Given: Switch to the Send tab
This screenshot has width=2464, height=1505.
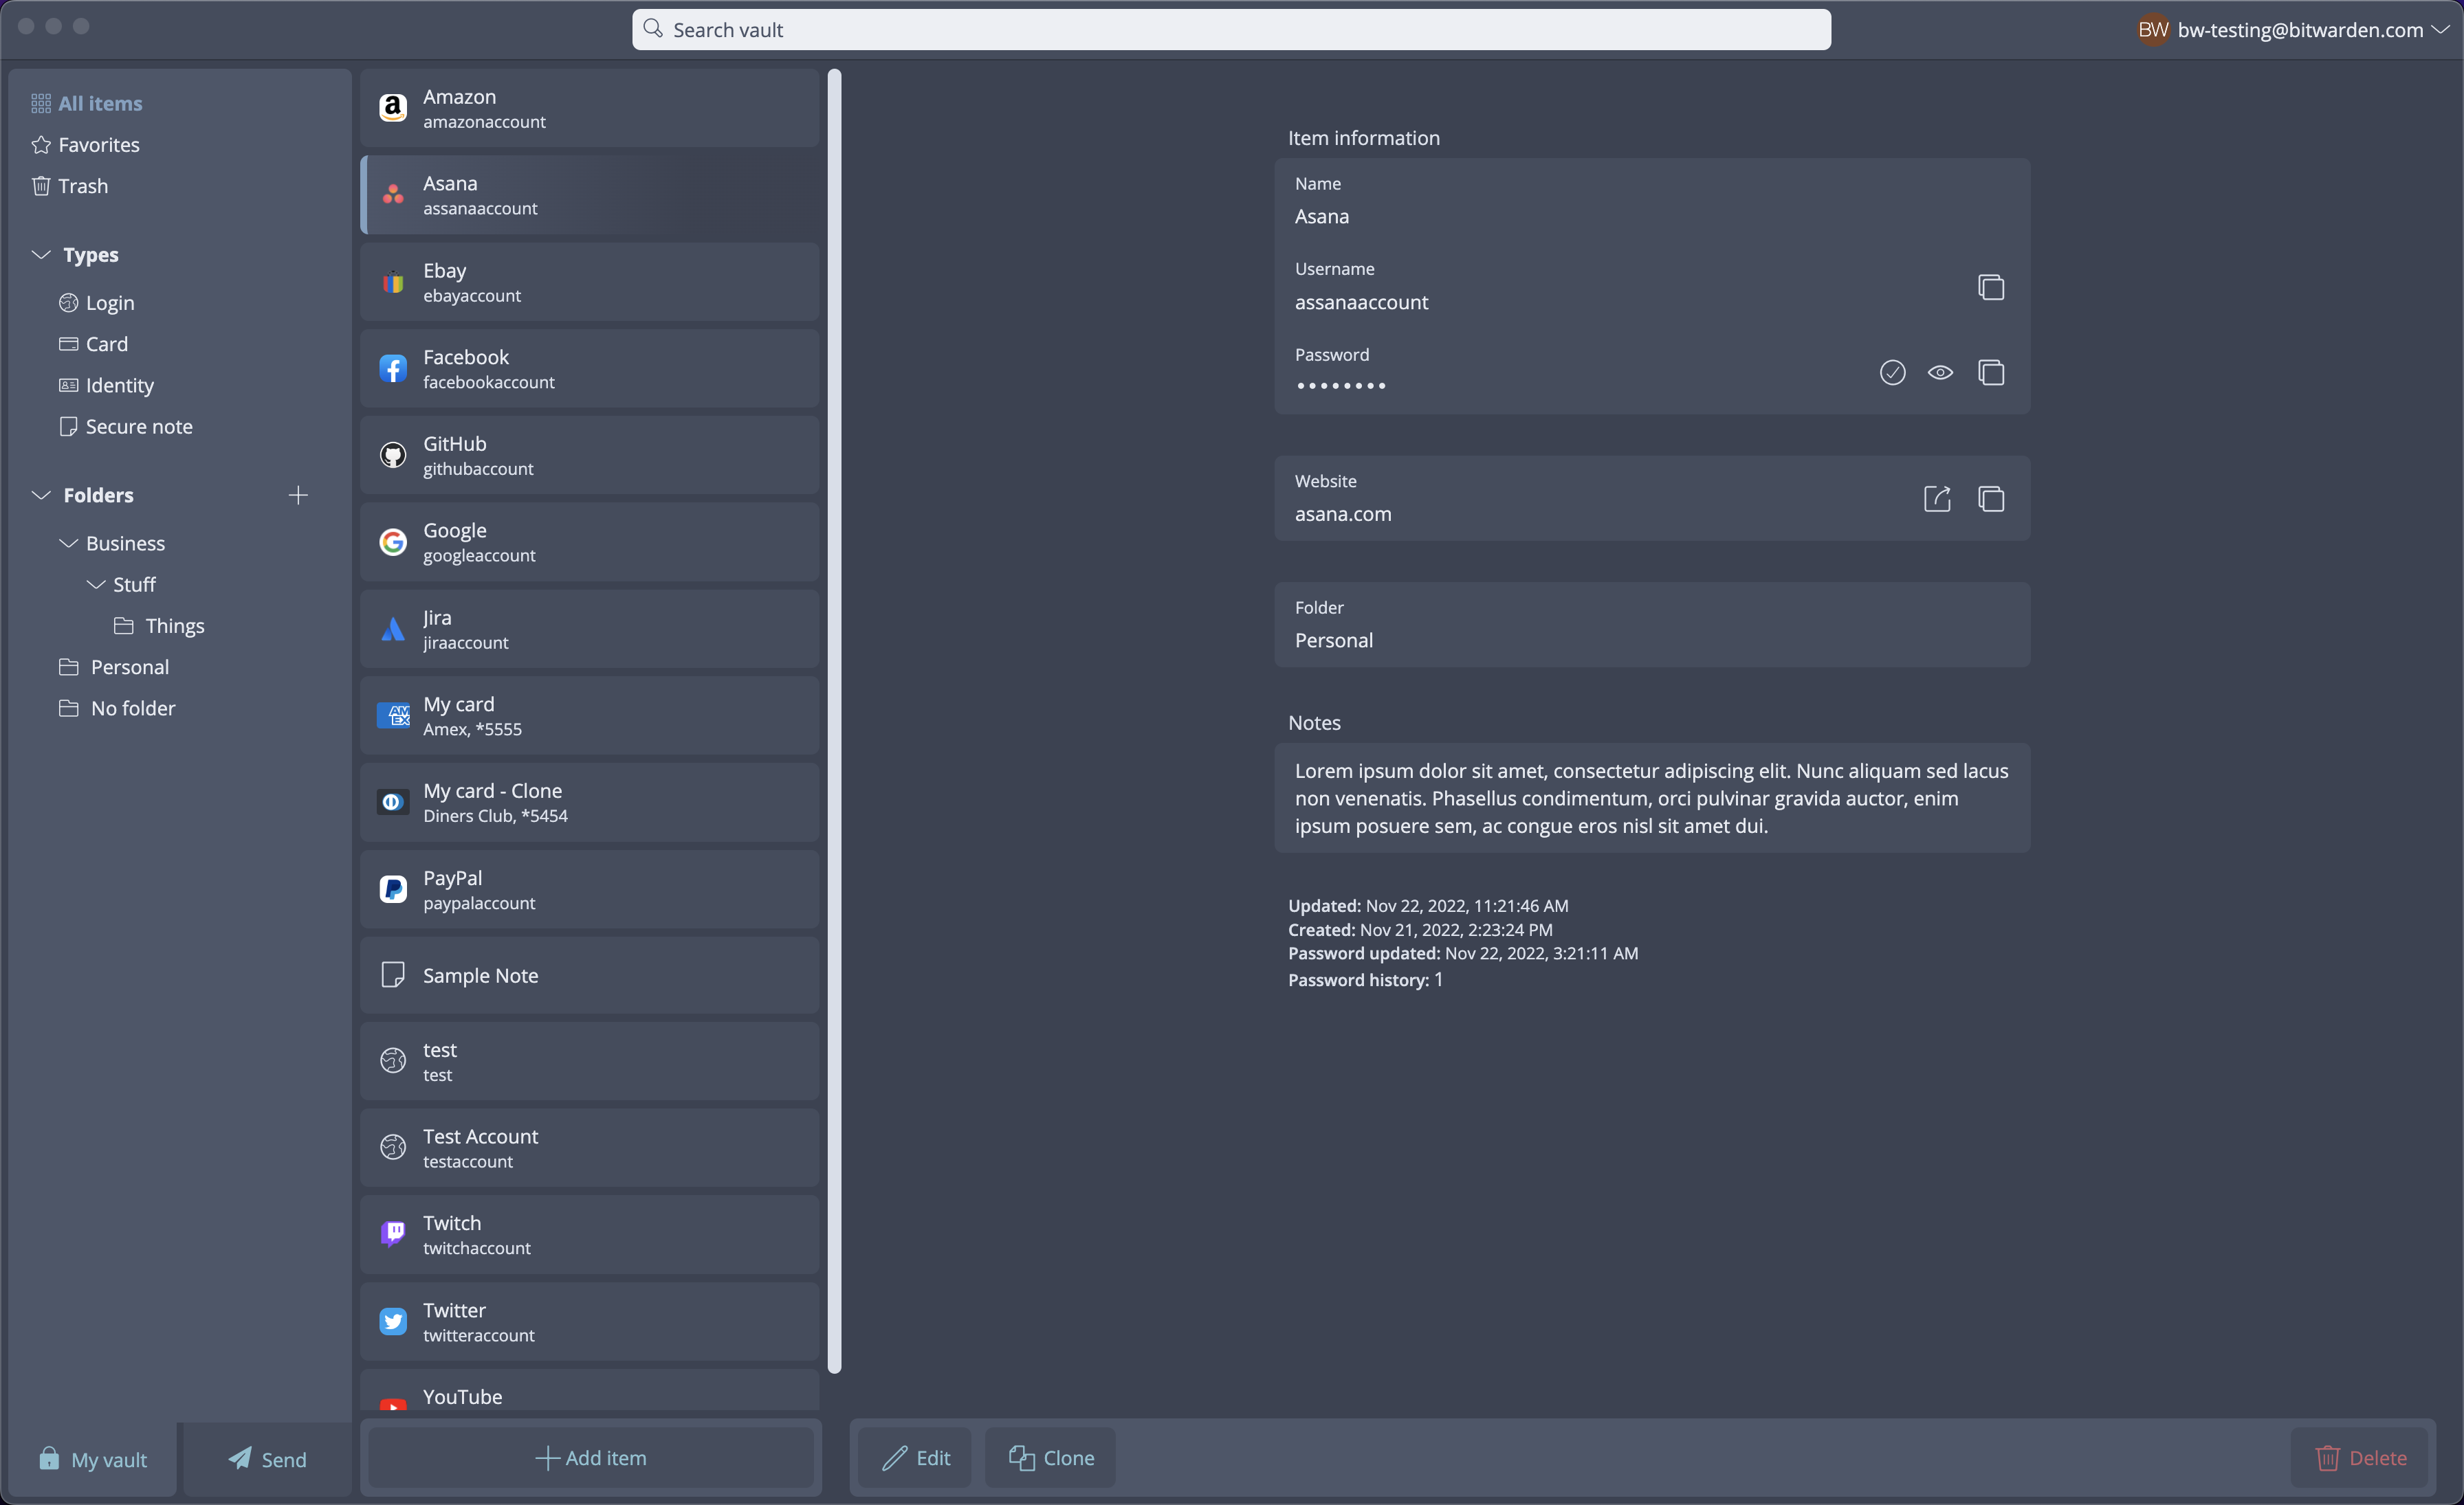Looking at the screenshot, I should tap(267, 1459).
